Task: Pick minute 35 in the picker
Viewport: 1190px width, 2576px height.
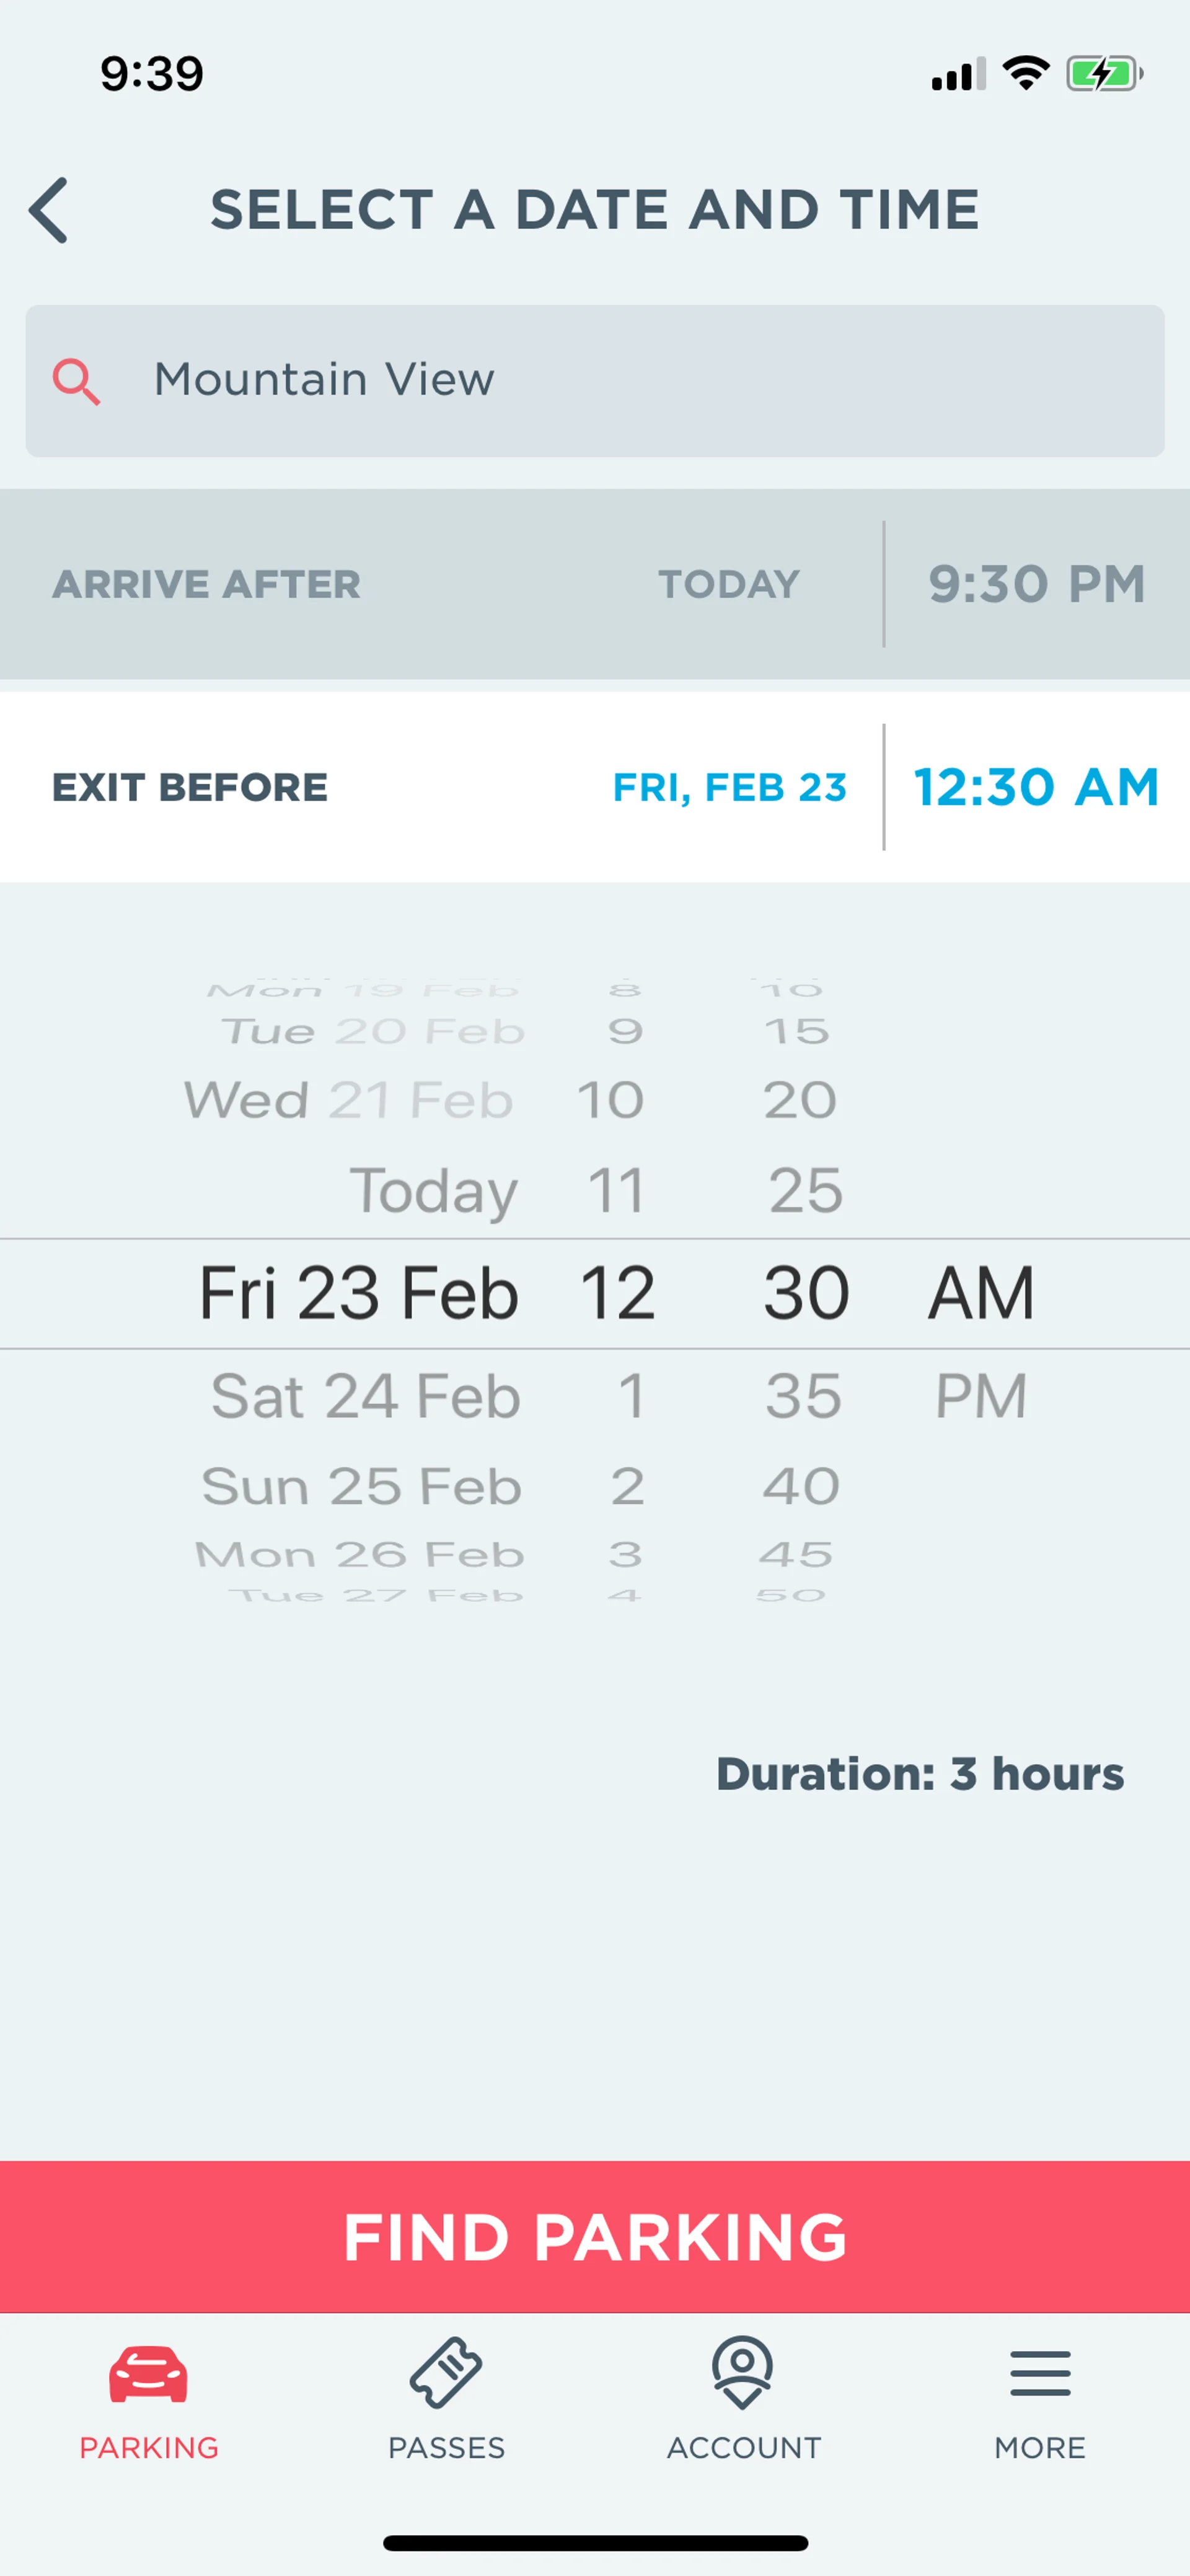Action: coord(803,1396)
